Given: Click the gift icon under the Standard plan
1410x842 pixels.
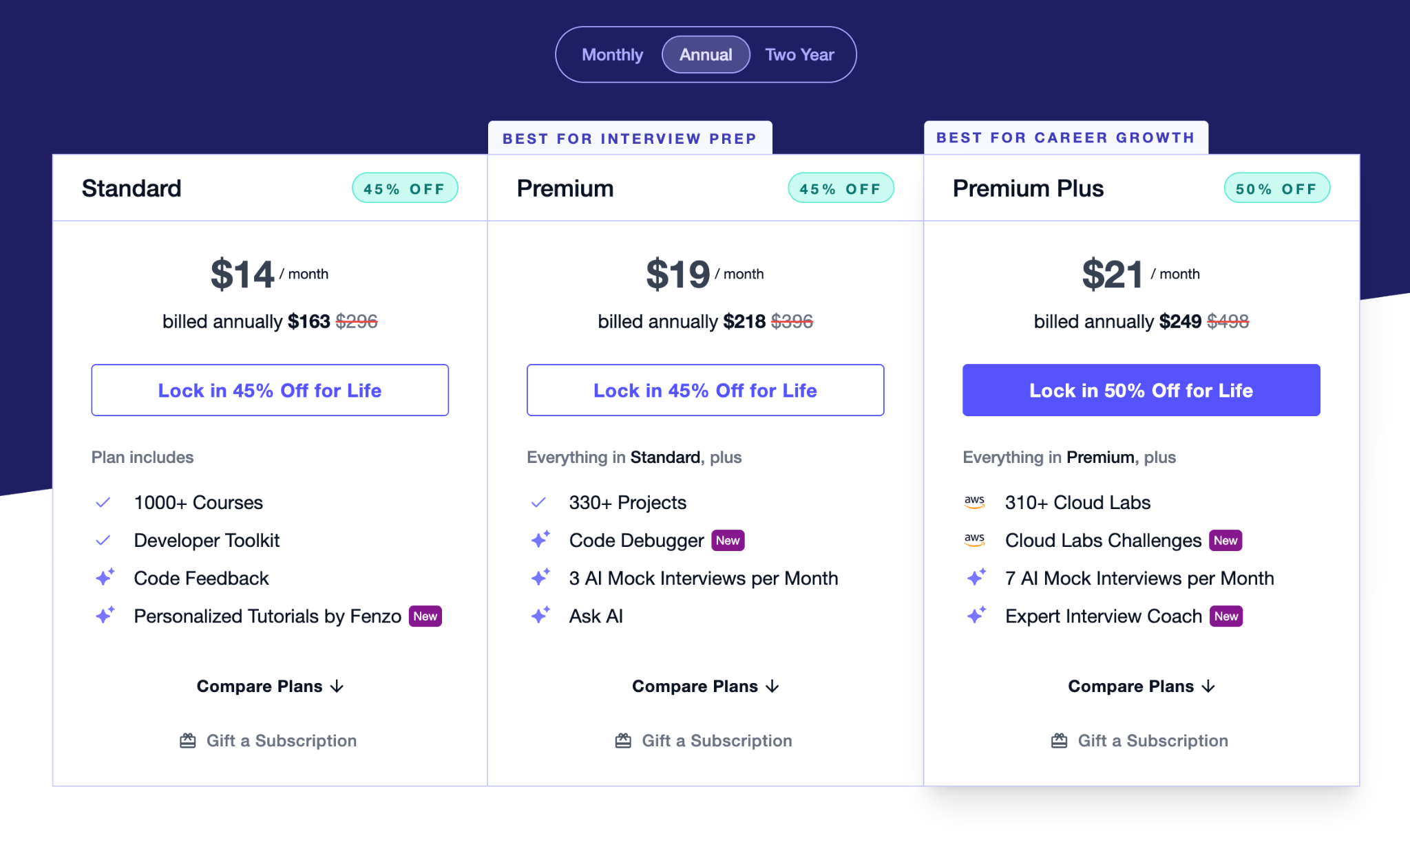Looking at the screenshot, I should [187, 740].
